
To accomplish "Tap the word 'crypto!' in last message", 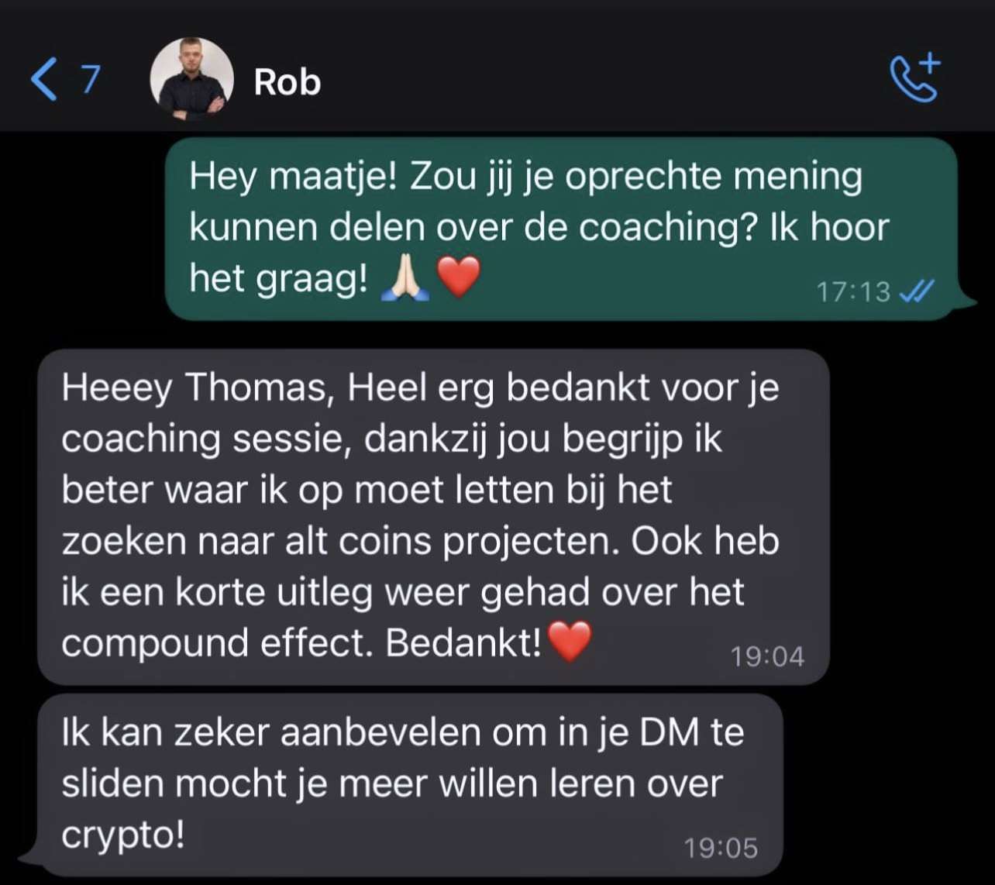I will pyautogui.click(x=123, y=835).
